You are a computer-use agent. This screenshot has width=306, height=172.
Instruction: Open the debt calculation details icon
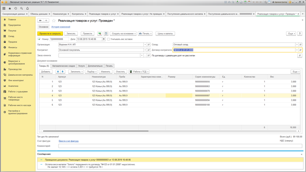tap(300, 55)
